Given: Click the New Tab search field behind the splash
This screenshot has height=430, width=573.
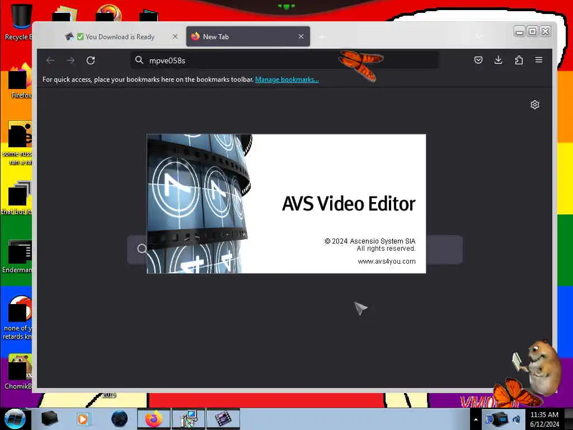Looking at the screenshot, I should click(x=294, y=249).
